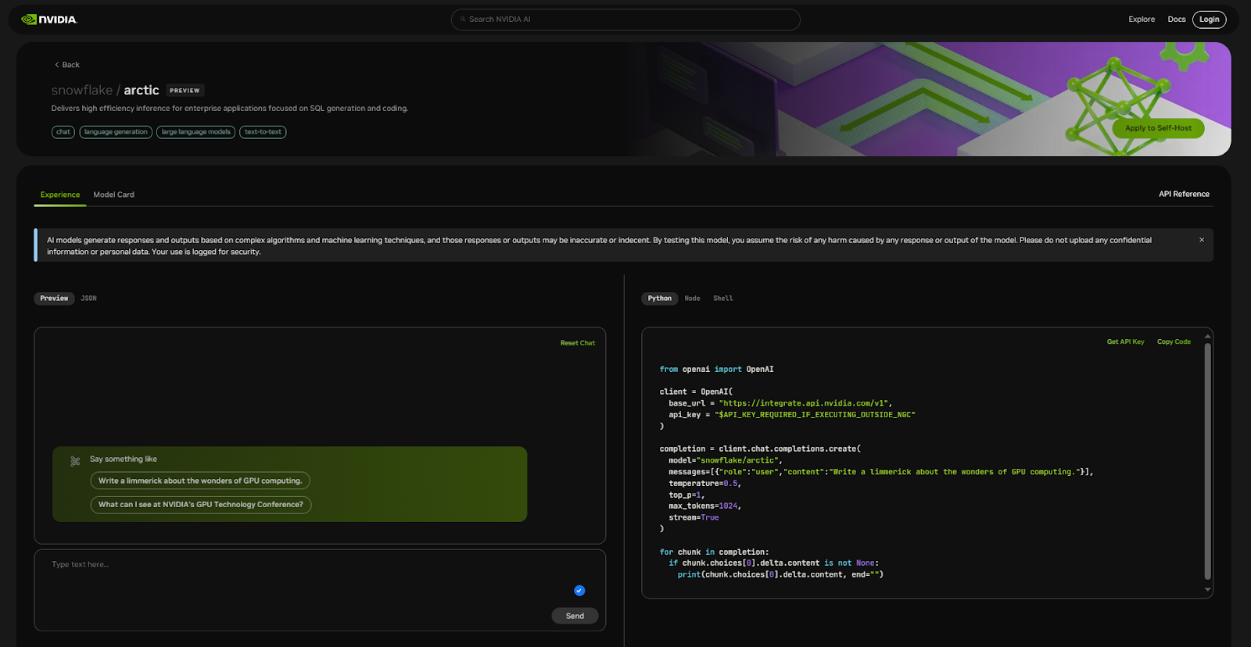1251x647 pixels.
Task: Select the text-to-text tag
Action: pyautogui.click(x=263, y=132)
